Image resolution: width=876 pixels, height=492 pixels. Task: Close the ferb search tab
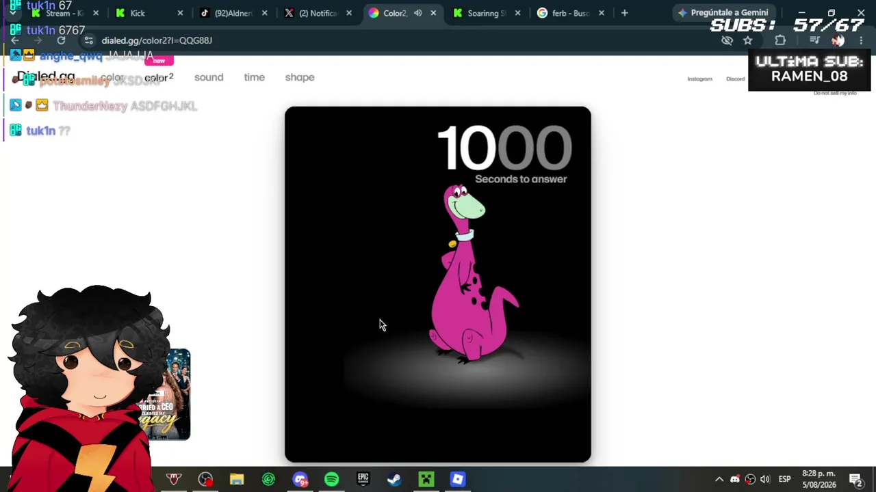602,13
